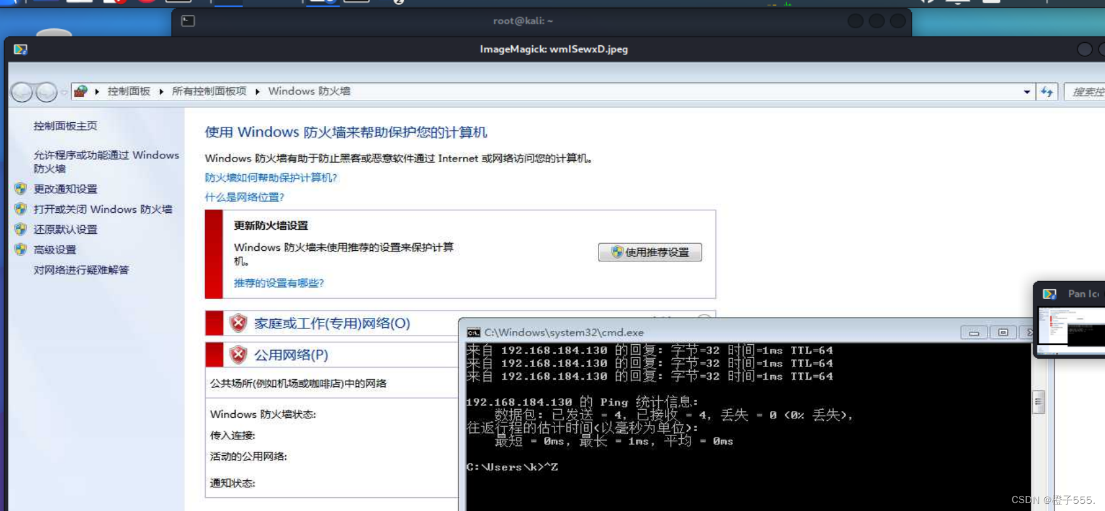This screenshot has width=1105, height=511.
Task: Select 所有控制面板项 breadcrumb item
Action: click(x=209, y=91)
